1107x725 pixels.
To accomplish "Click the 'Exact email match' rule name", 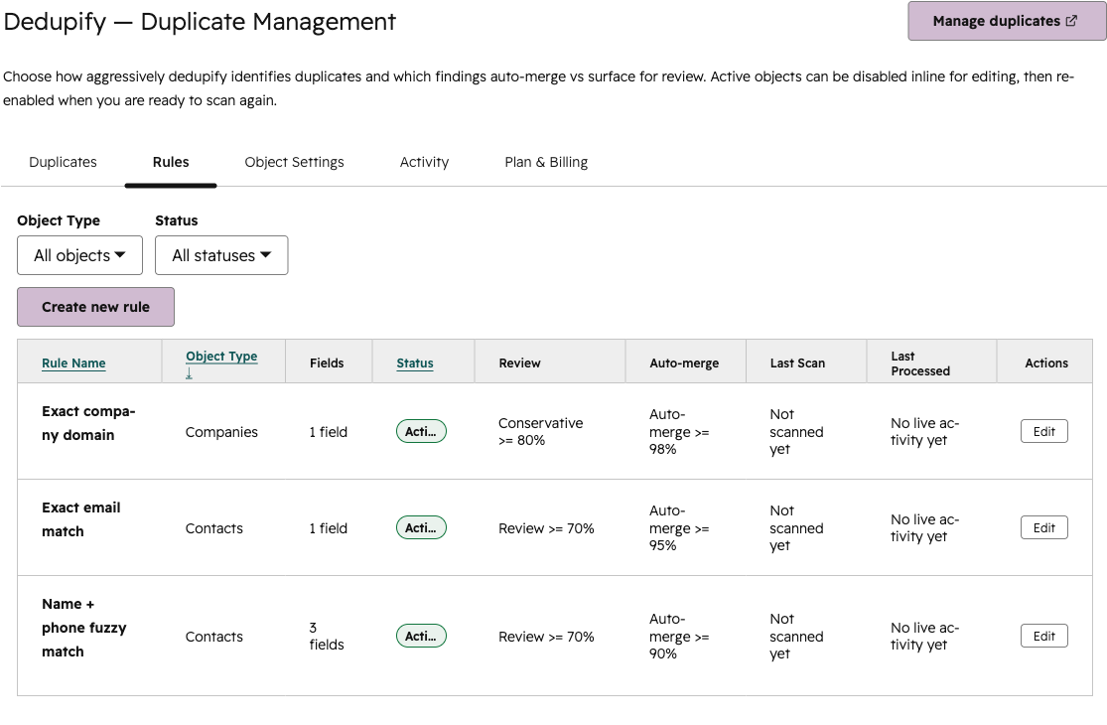I will 81,519.
